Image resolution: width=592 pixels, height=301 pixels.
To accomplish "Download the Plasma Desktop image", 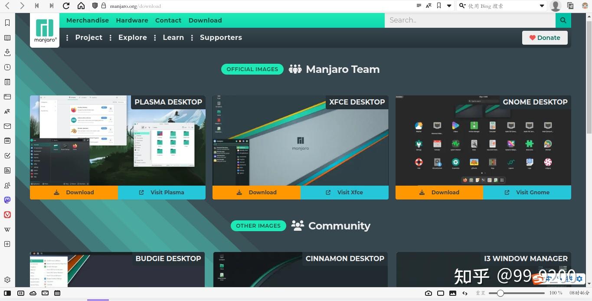I will [74, 193].
